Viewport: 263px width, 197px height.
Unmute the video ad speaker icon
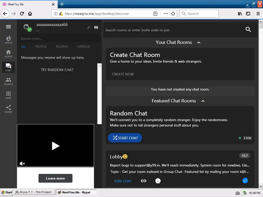coord(22,163)
